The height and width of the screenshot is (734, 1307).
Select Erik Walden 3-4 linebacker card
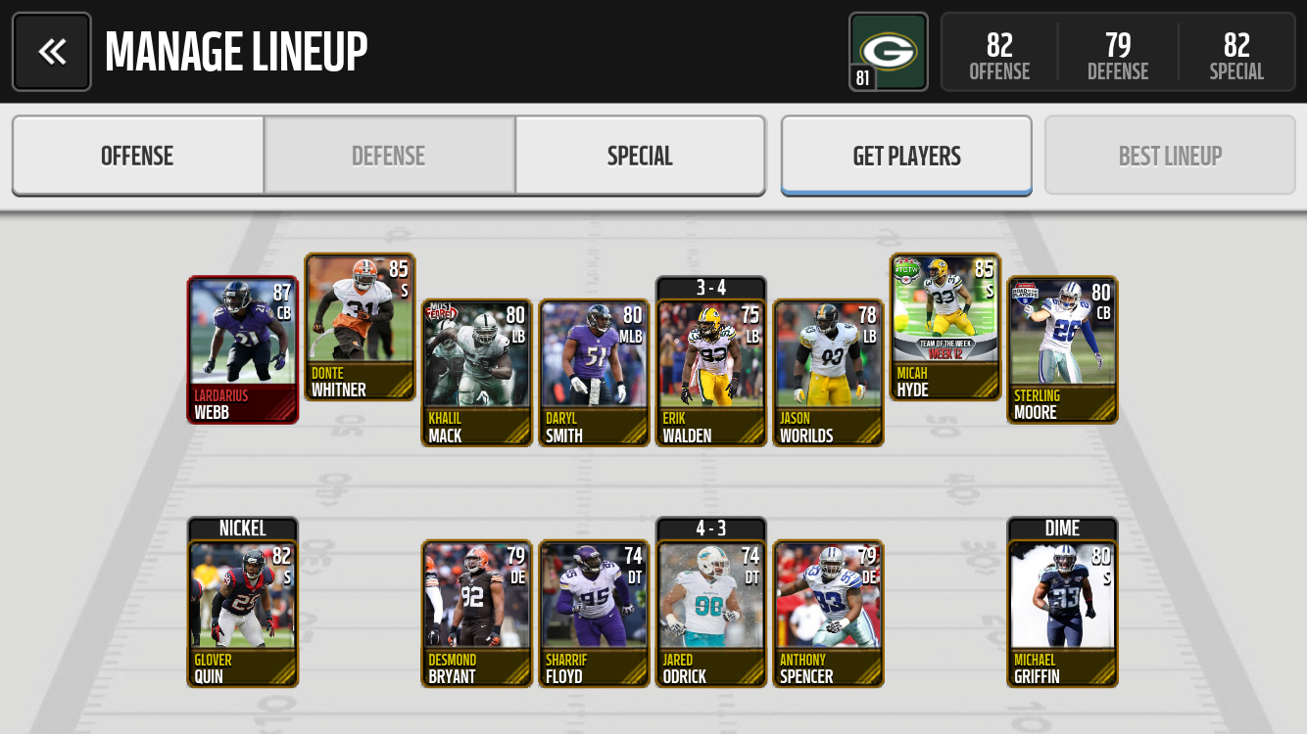click(711, 361)
